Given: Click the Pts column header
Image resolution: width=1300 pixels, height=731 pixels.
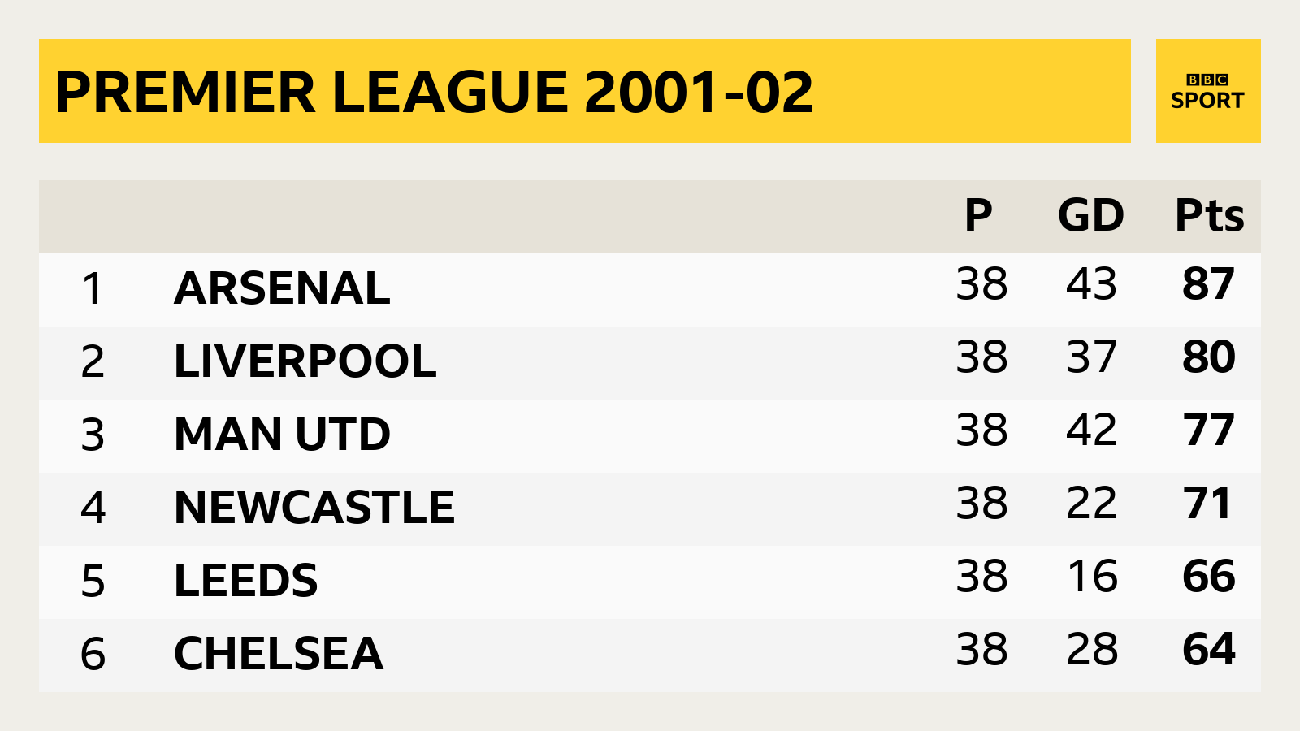Looking at the screenshot, I should click(1209, 216).
